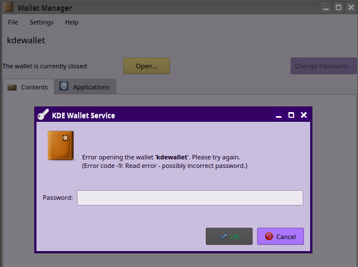
Task: Click the Wallet Manager title bar icon
Action: tap(7, 7)
